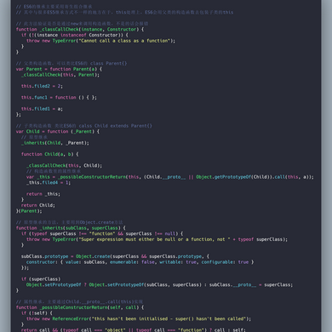Click the comment mentioning 'Object.create'
Viewport: 332px width, 332px height.
pos(70,222)
